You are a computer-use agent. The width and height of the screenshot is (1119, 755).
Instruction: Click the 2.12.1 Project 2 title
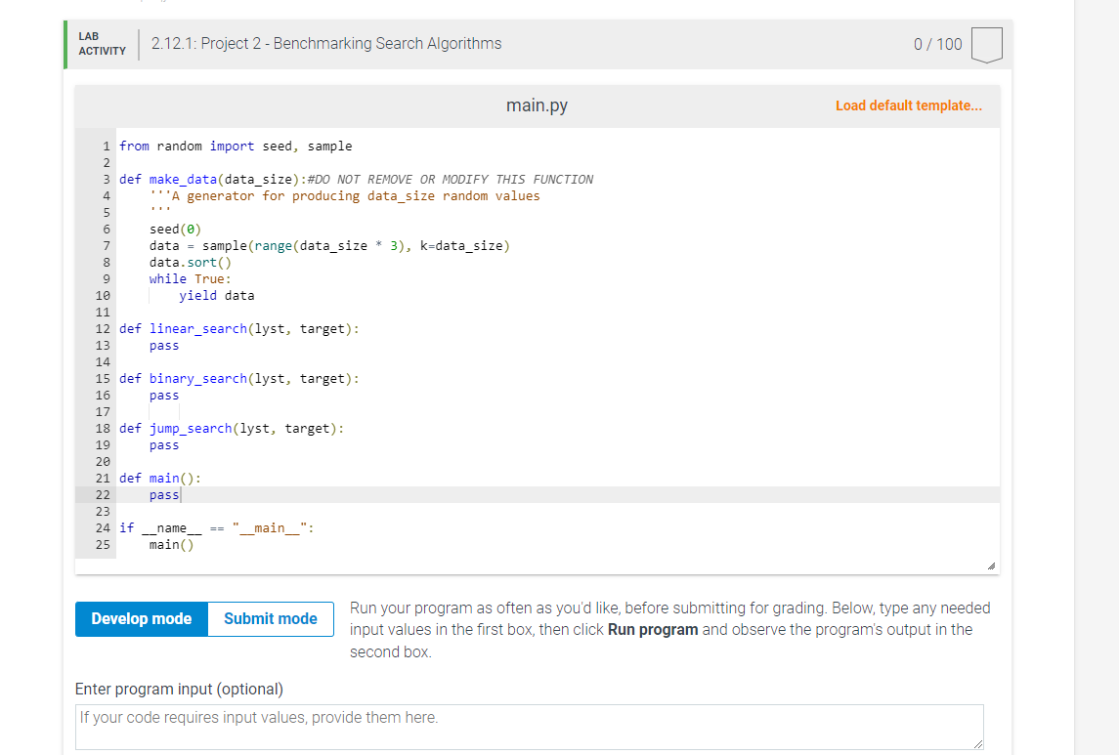click(326, 43)
